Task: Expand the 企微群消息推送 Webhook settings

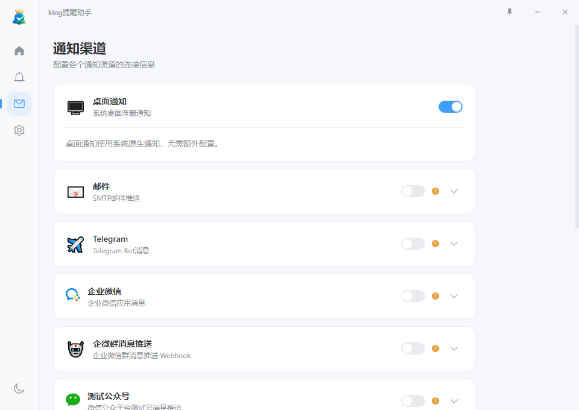Action: 454,348
